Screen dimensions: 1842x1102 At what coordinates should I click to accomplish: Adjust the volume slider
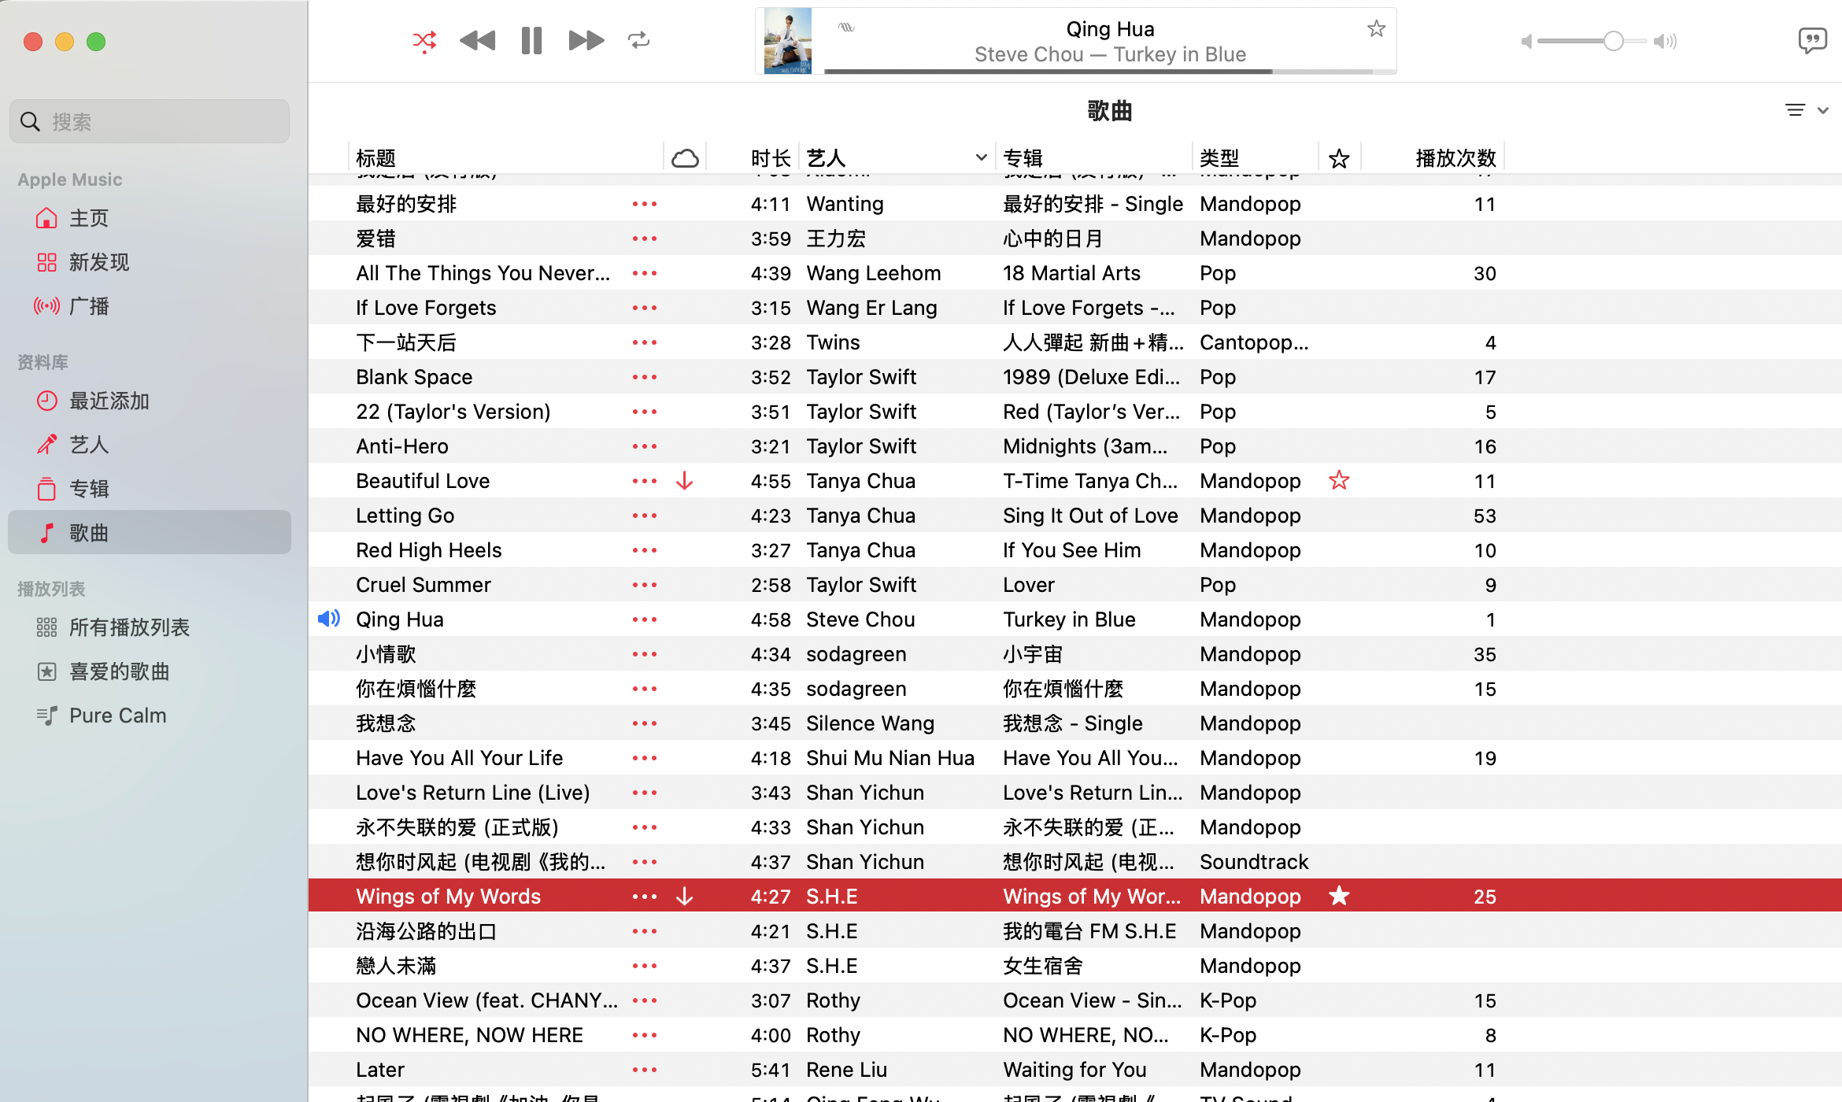click(1612, 41)
